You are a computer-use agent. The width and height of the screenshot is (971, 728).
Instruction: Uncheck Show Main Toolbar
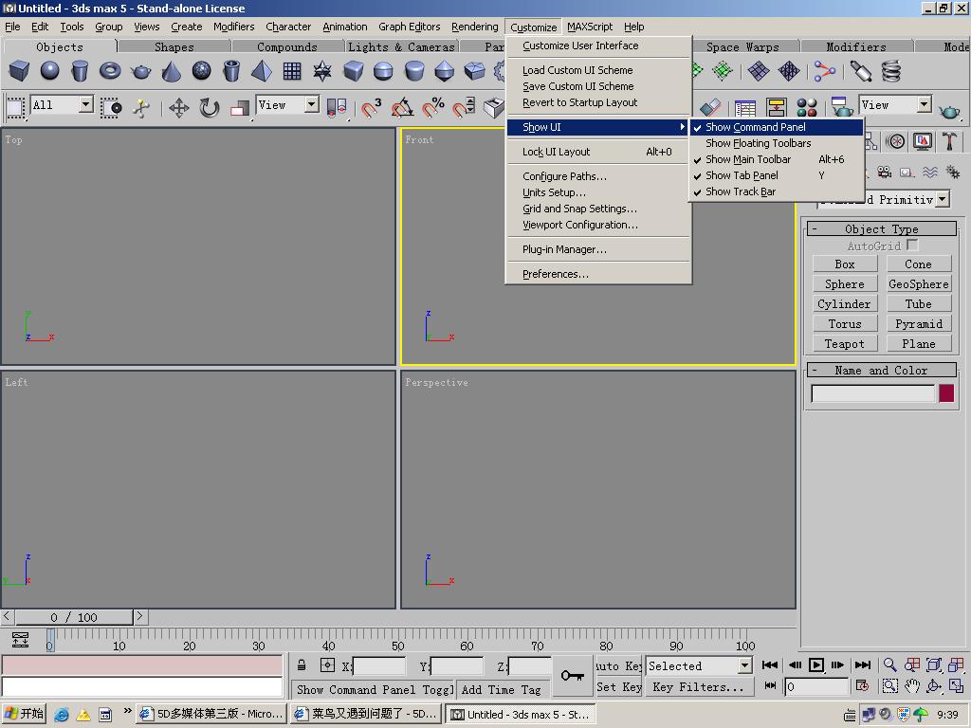(x=777, y=159)
